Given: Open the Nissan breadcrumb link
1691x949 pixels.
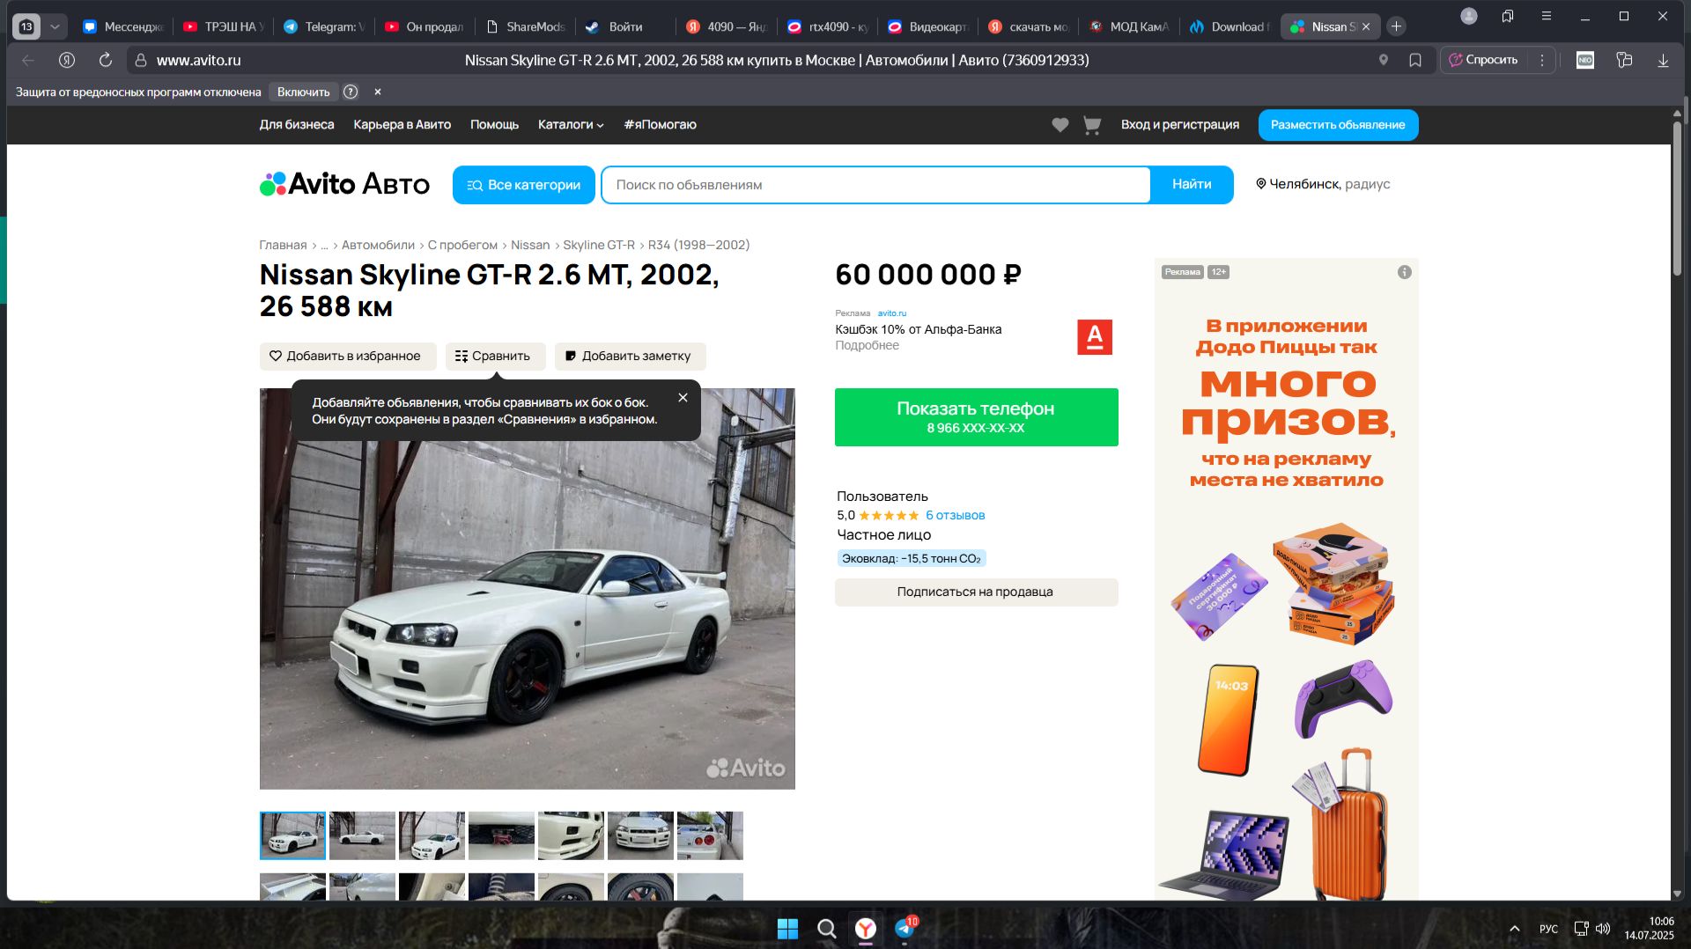Looking at the screenshot, I should (530, 246).
